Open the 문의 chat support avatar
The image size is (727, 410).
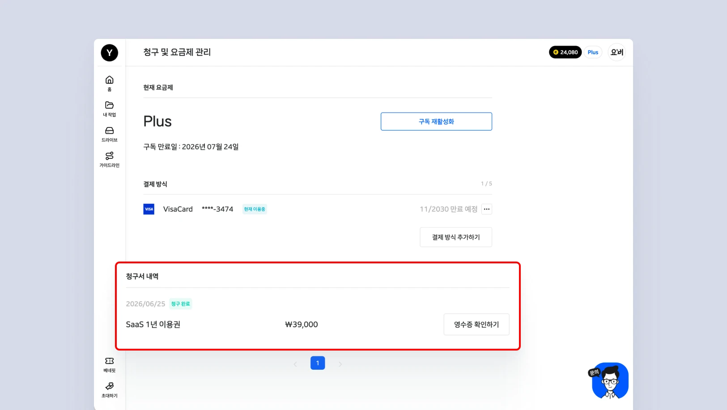click(609, 381)
